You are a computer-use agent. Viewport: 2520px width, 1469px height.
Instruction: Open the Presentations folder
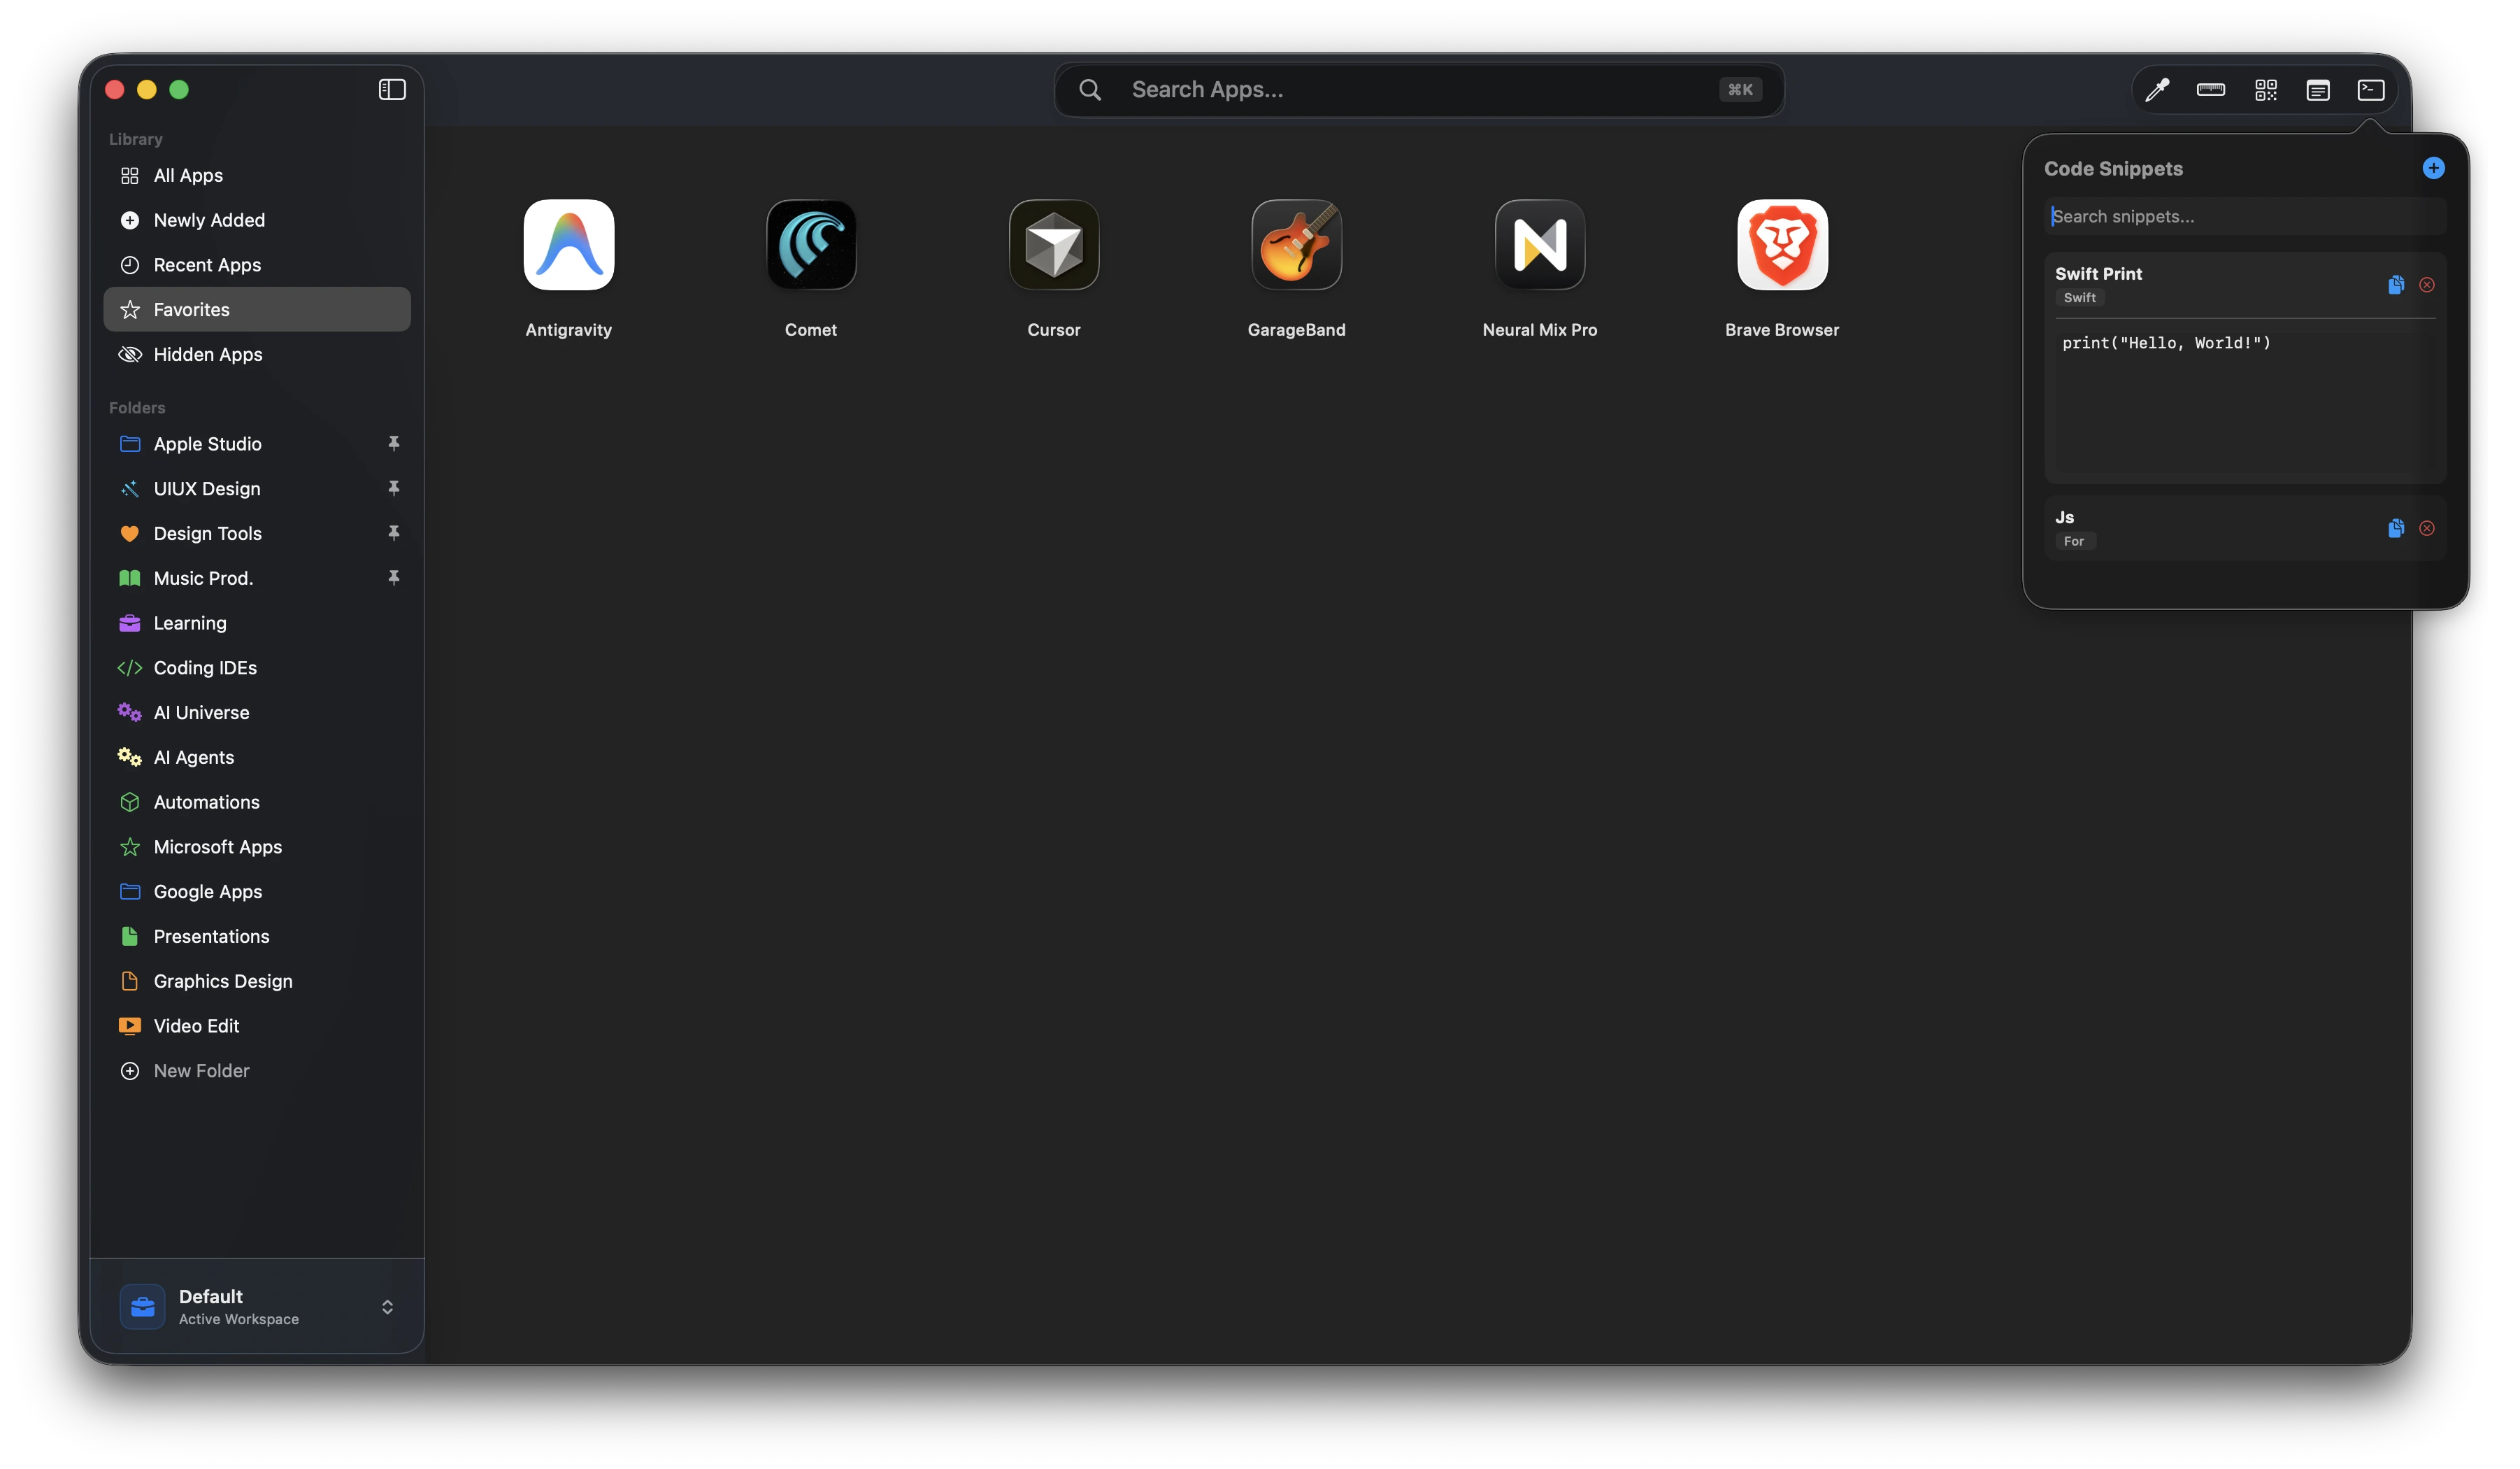click(257, 937)
